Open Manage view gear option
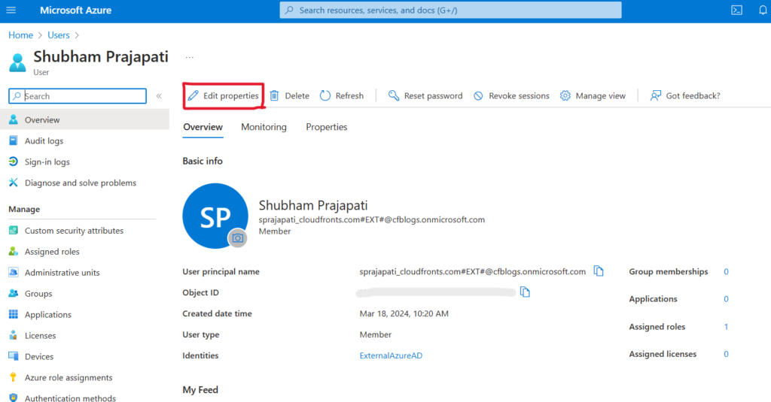The image size is (771, 402). [593, 95]
